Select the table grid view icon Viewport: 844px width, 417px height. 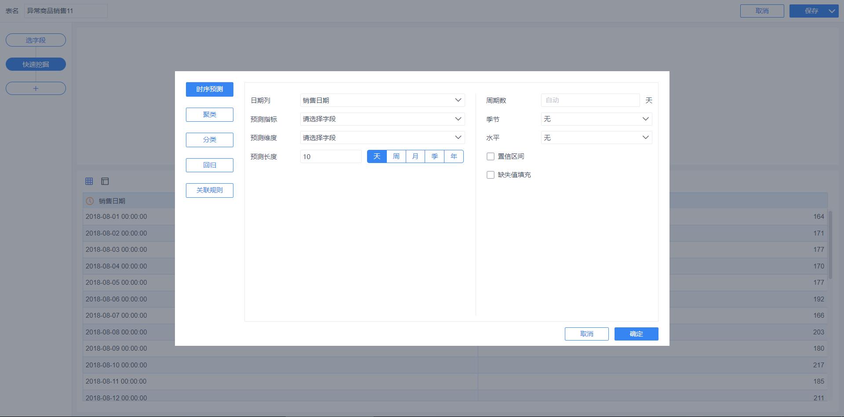pyautogui.click(x=89, y=181)
